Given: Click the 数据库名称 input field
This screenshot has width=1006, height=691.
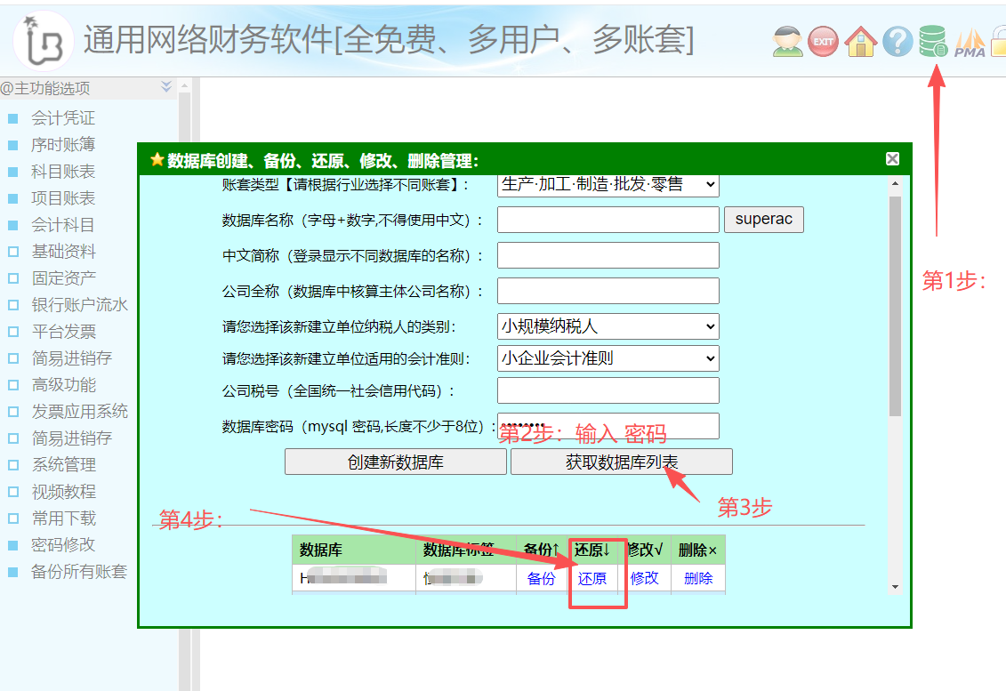Looking at the screenshot, I should click(x=608, y=220).
